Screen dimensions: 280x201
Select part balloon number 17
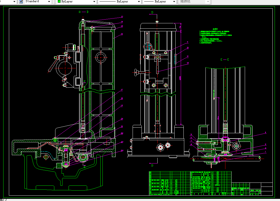[122, 90]
